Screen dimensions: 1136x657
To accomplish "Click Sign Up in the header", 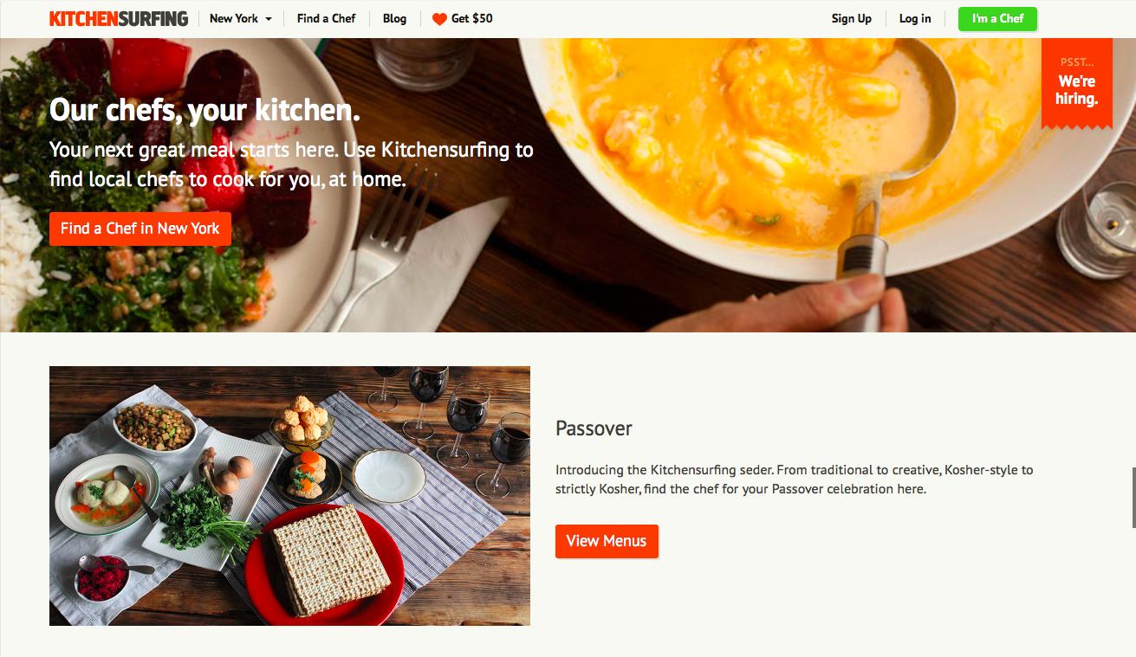I will click(x=852, y=18).
